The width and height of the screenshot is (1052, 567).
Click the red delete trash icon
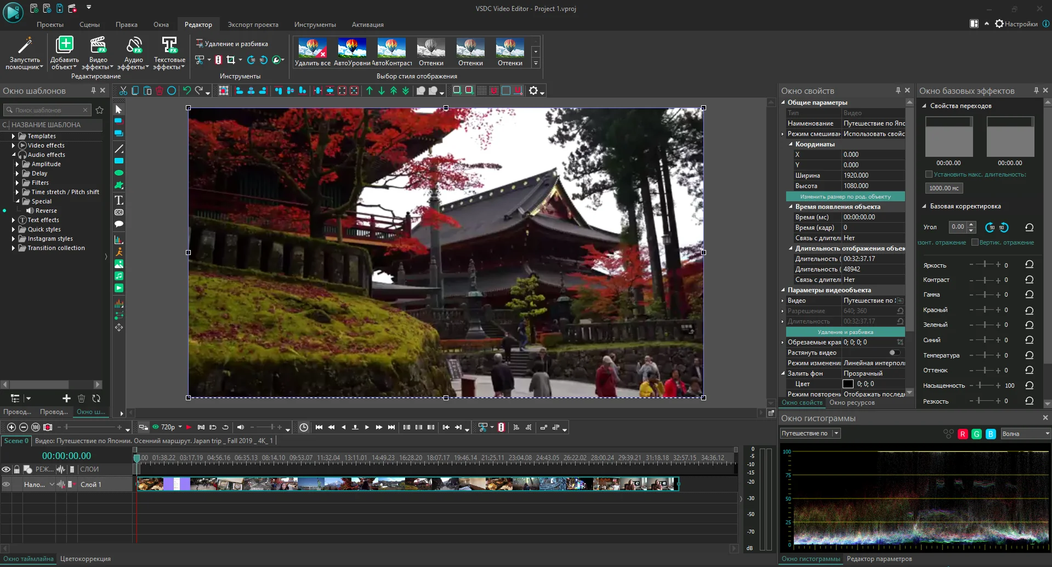tap(160, 91)
